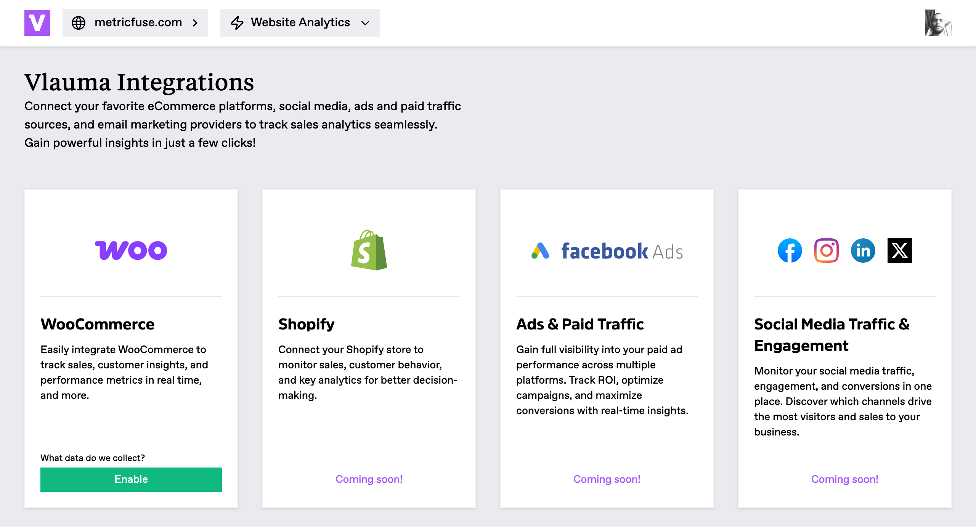Click the Shopify bag logo
The width and height of the screenshot is (976, 527).
click(369, 250)
